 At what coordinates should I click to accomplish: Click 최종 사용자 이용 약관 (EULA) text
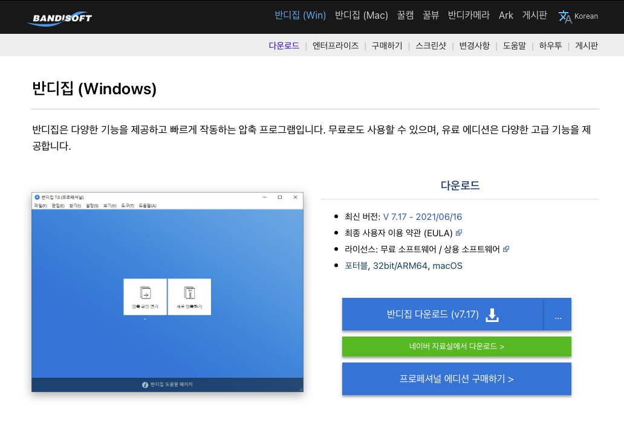point(398,233)
